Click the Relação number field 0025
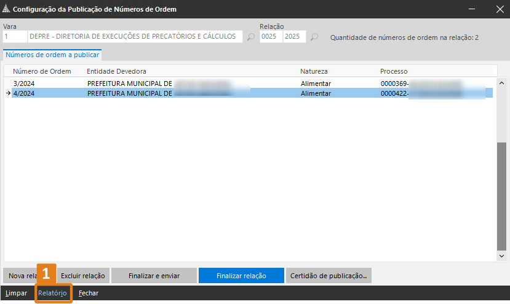 271,36
